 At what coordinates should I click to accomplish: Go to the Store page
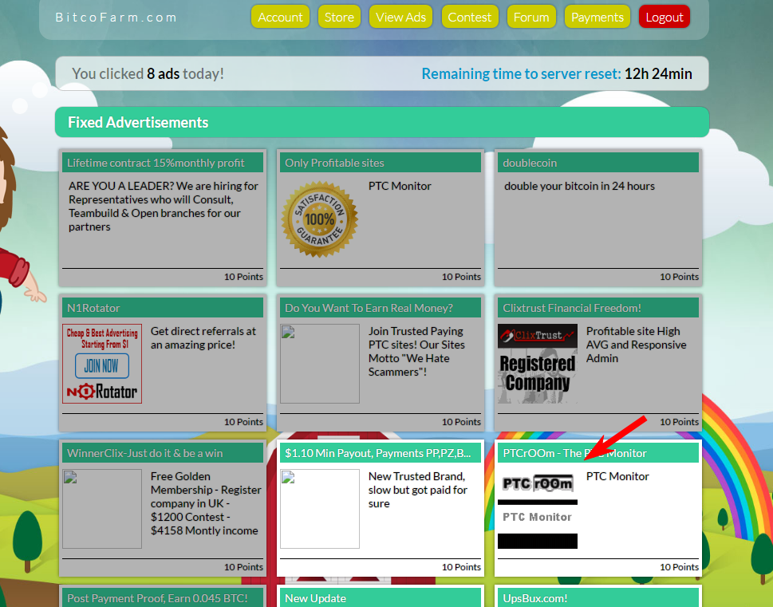tap(339, 17)
